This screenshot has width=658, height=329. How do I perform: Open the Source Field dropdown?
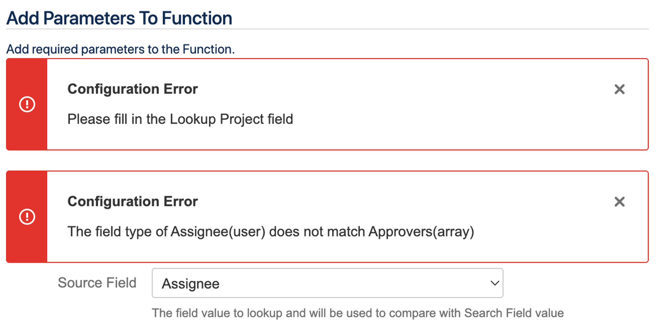(x=327, y=283)
